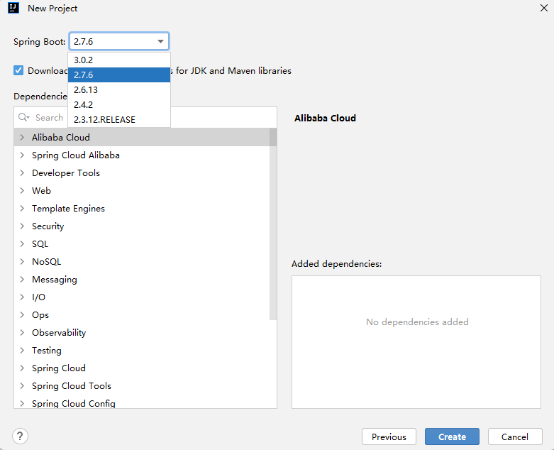Close the New Project dialog
Image resolution: width=554 pixels, height=450 pixels.
point(544,8)
